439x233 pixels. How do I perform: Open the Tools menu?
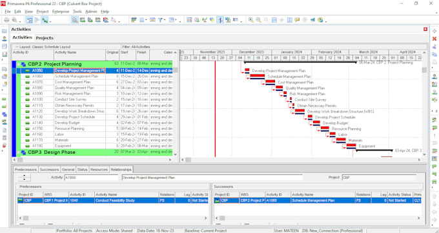(x=77, y=12)
